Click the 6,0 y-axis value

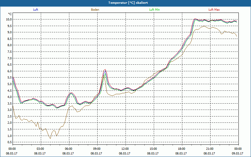(x=10, y=71)
